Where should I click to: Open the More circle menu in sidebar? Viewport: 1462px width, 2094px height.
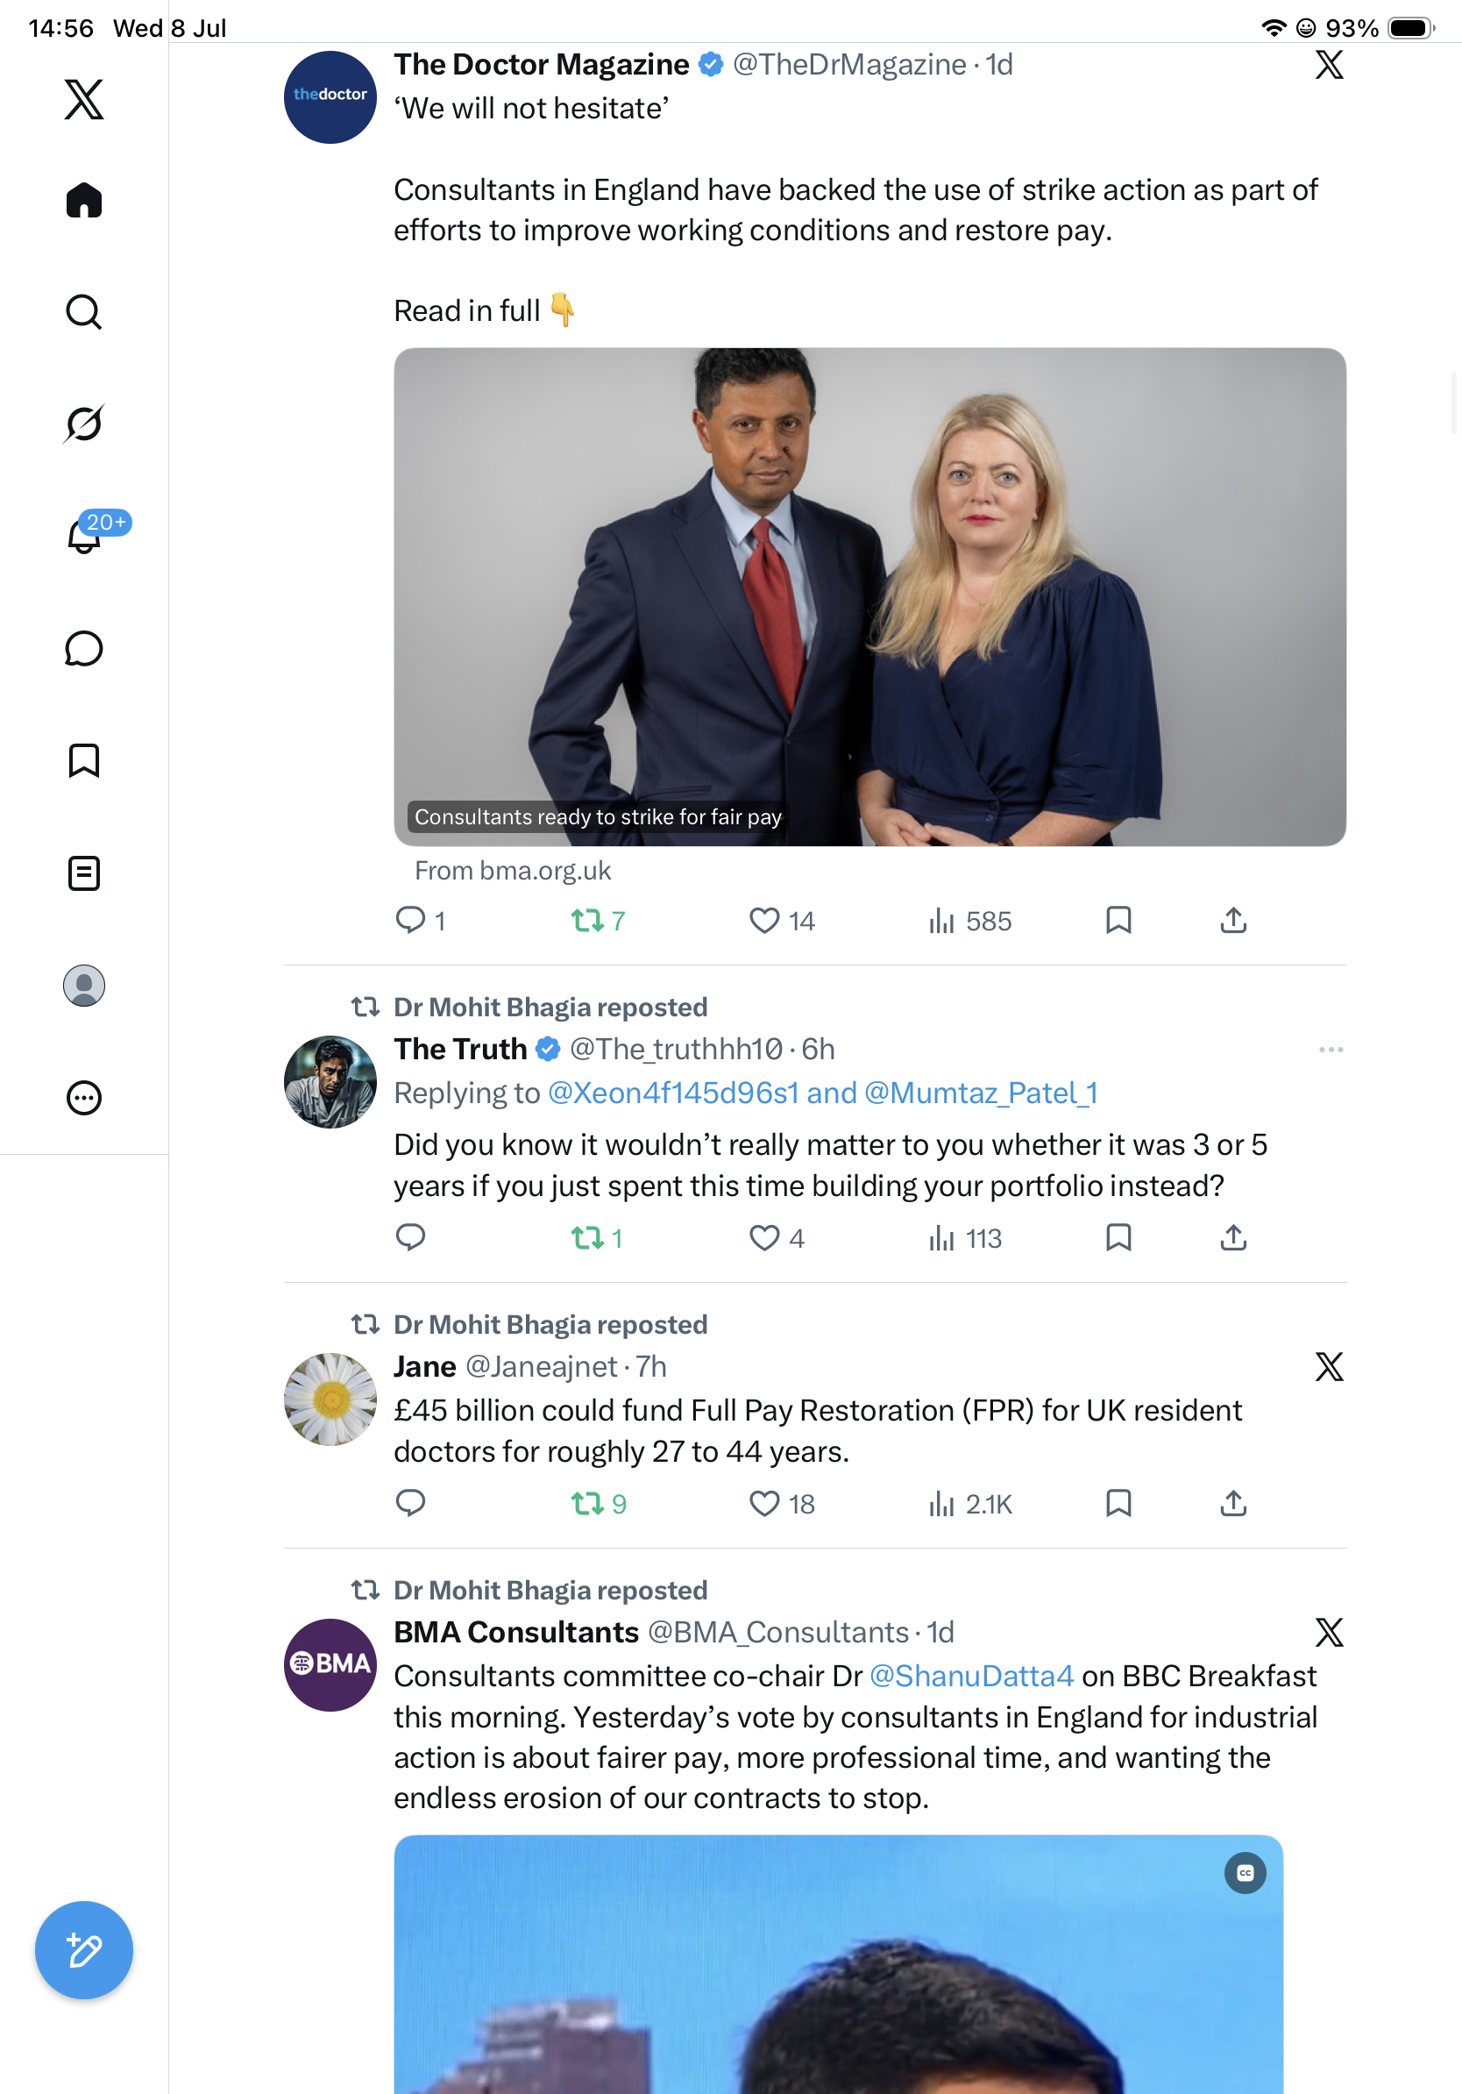[x=84, y=1098]
